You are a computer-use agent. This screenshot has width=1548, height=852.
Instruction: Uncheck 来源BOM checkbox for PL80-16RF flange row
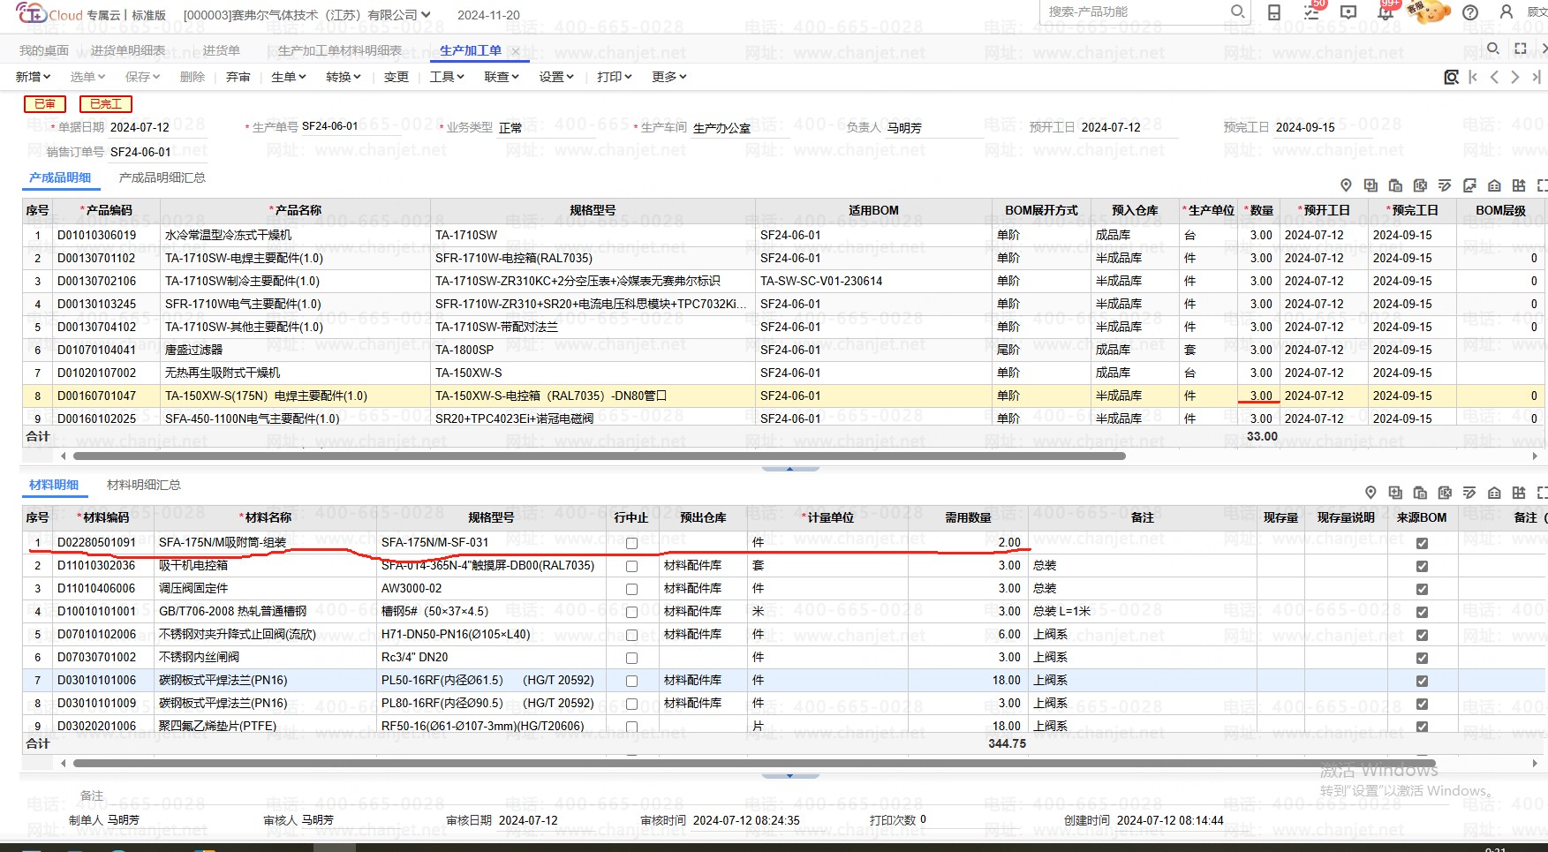(x=1422, y=704)
